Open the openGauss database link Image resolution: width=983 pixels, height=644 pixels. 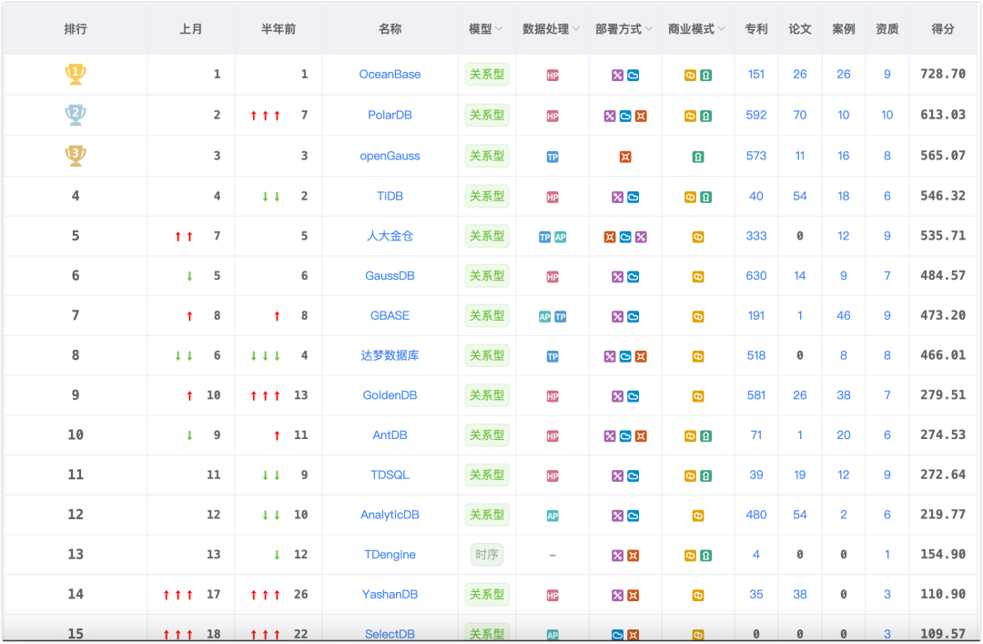(x=390, y=156)
